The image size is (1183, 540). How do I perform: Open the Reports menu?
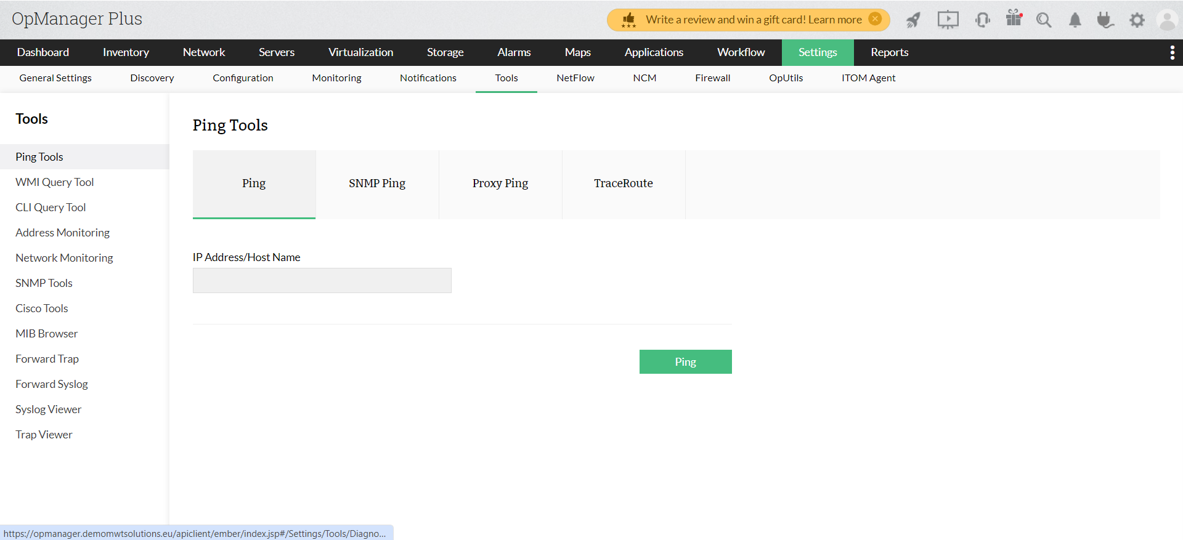click(890, 52)
